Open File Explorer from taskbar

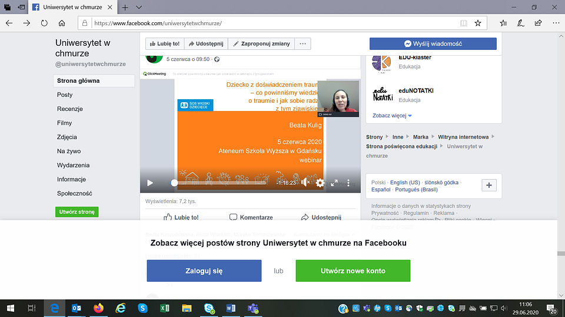point(187,308)
